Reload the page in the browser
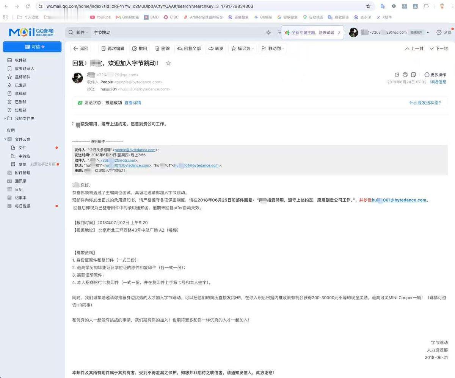455x378 pixels. (28, 6)
